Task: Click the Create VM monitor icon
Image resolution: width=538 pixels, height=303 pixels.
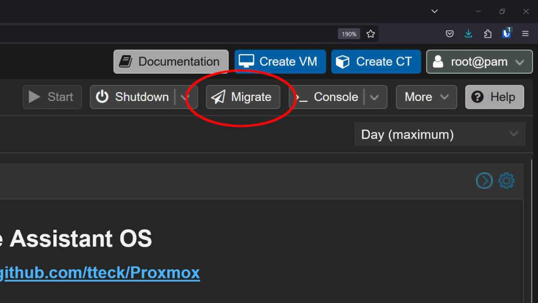Action: click(246, 61)
